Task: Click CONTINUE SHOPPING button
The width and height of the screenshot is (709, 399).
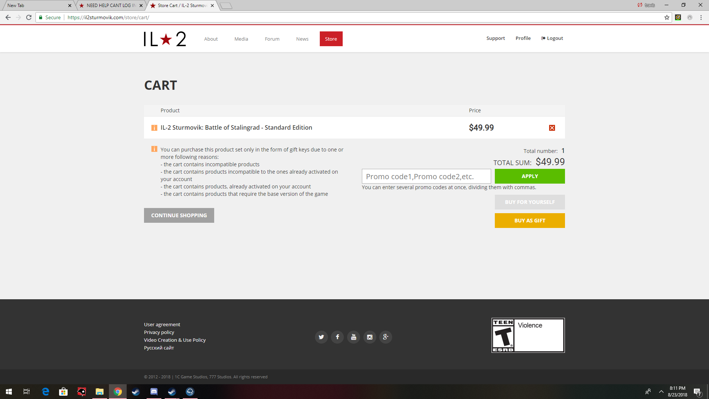Action: click(x=179, y=215)
